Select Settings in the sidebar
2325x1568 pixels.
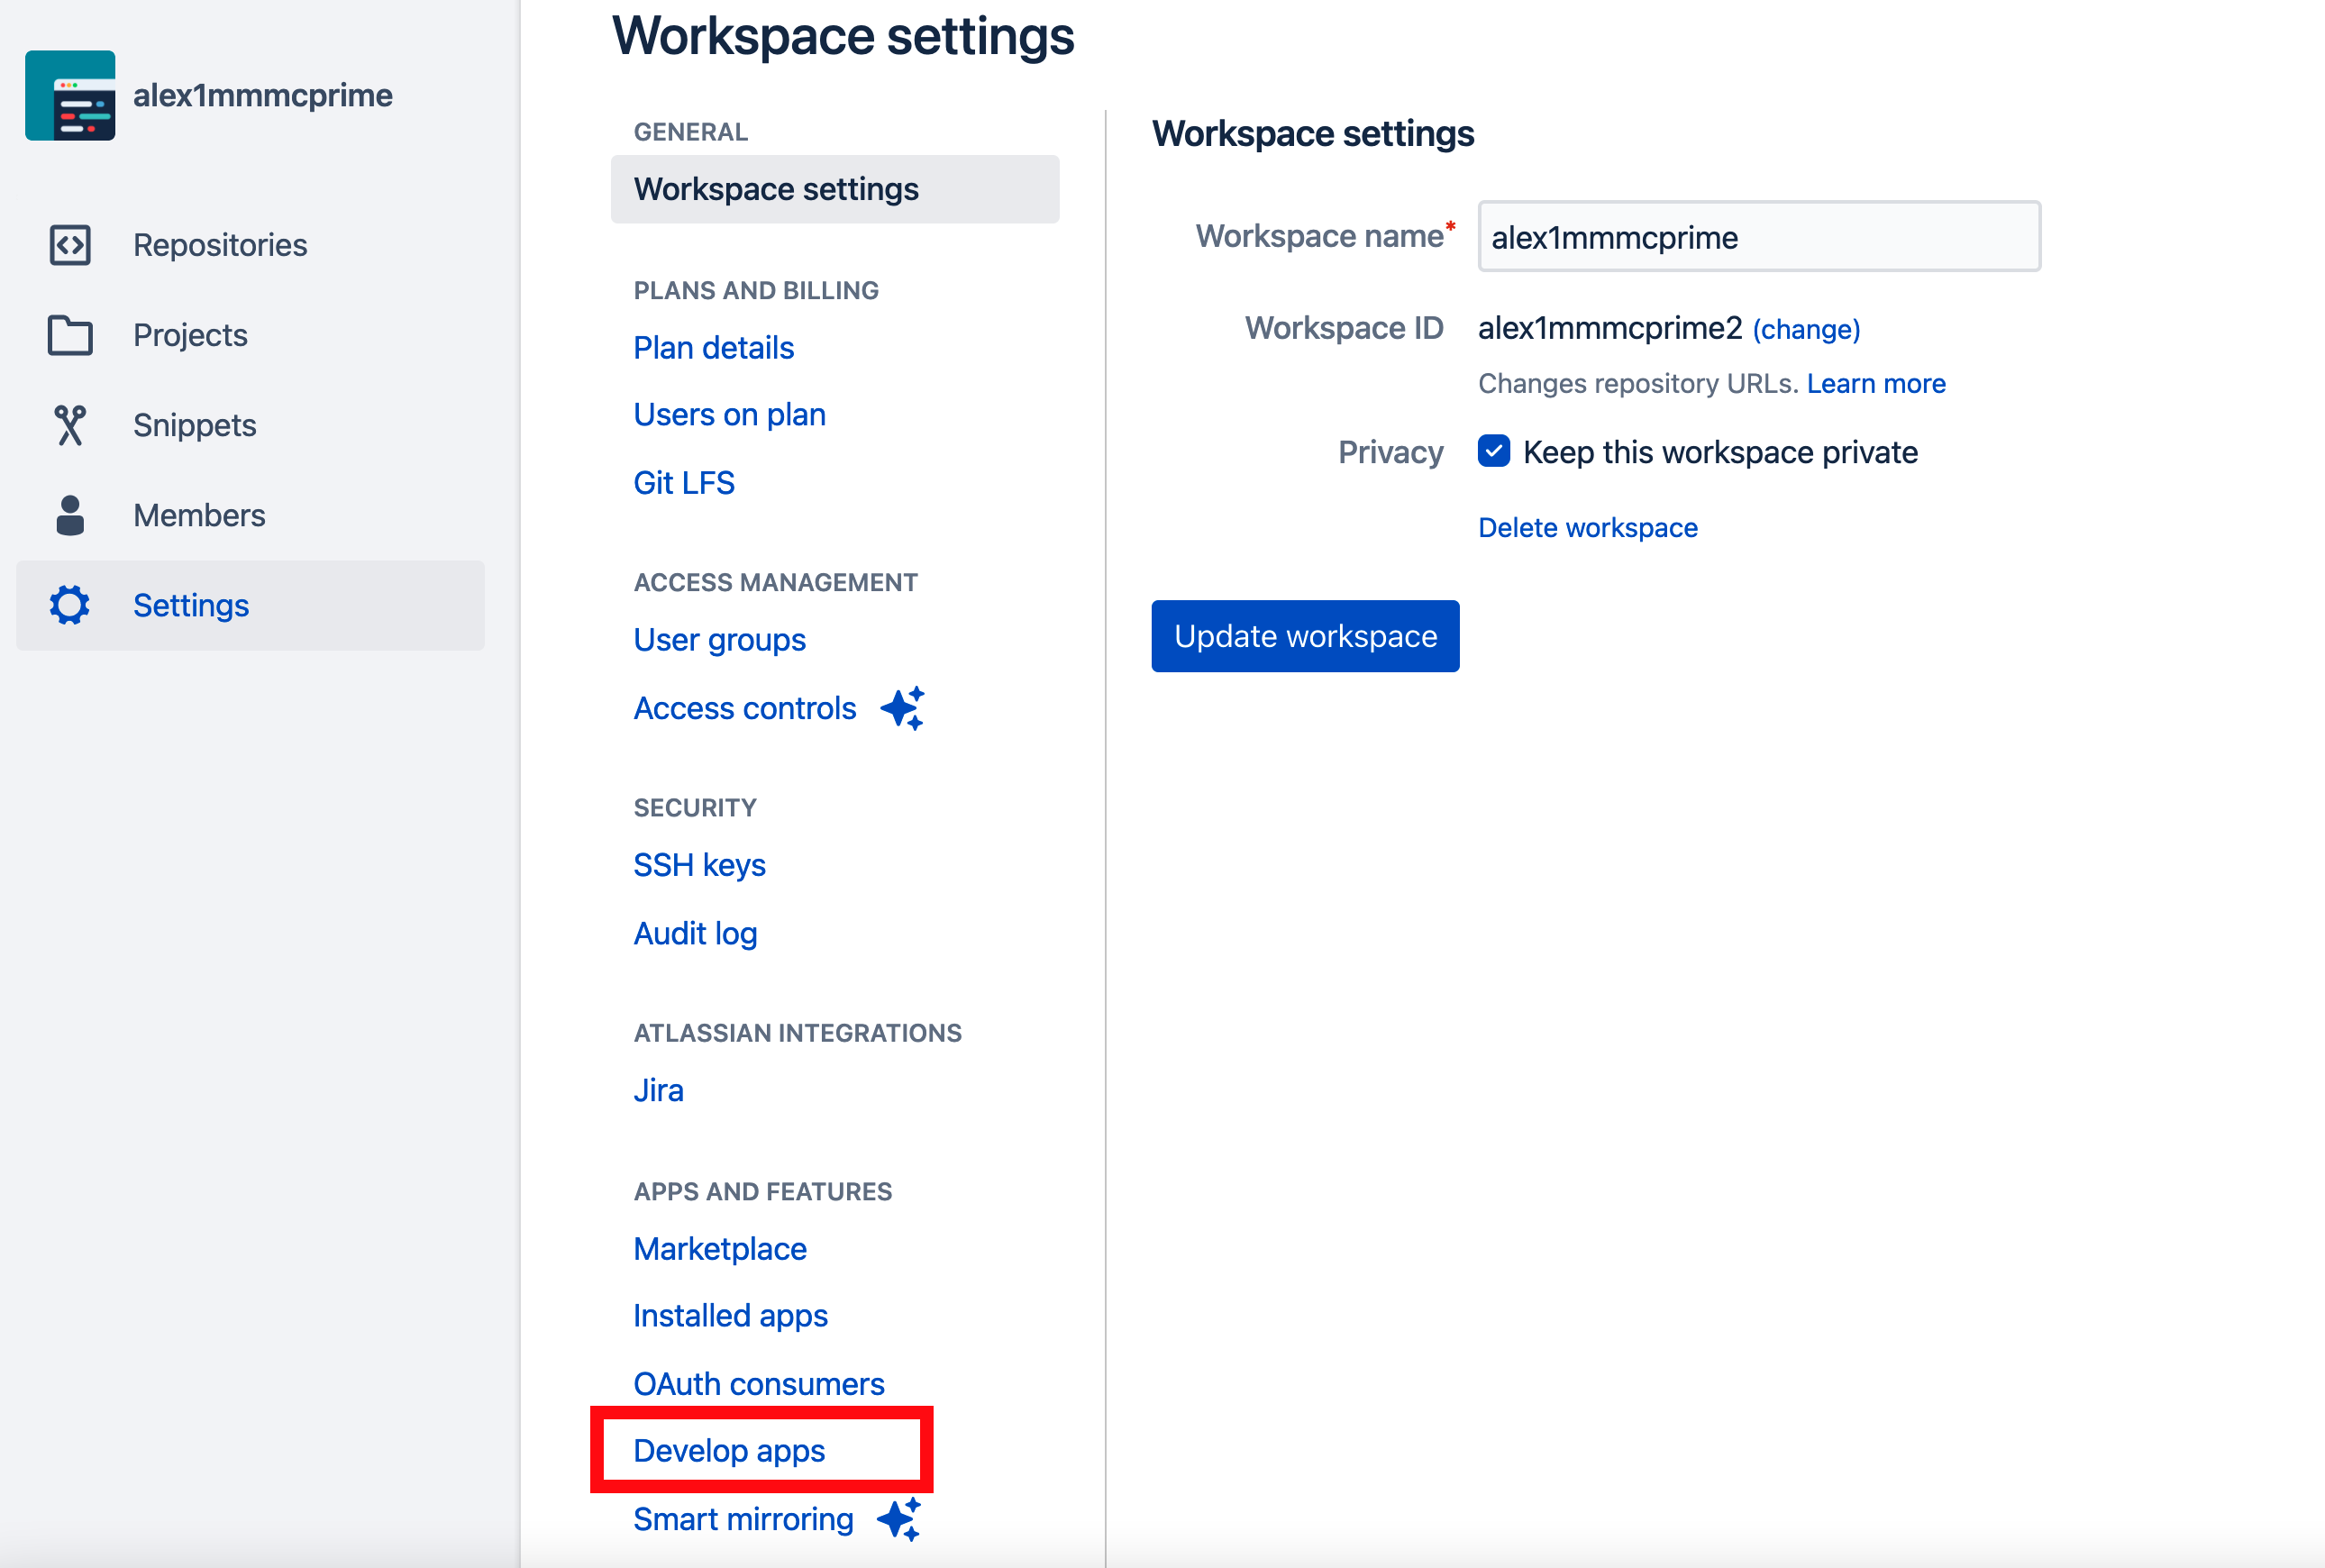click(x=250, y=605)
